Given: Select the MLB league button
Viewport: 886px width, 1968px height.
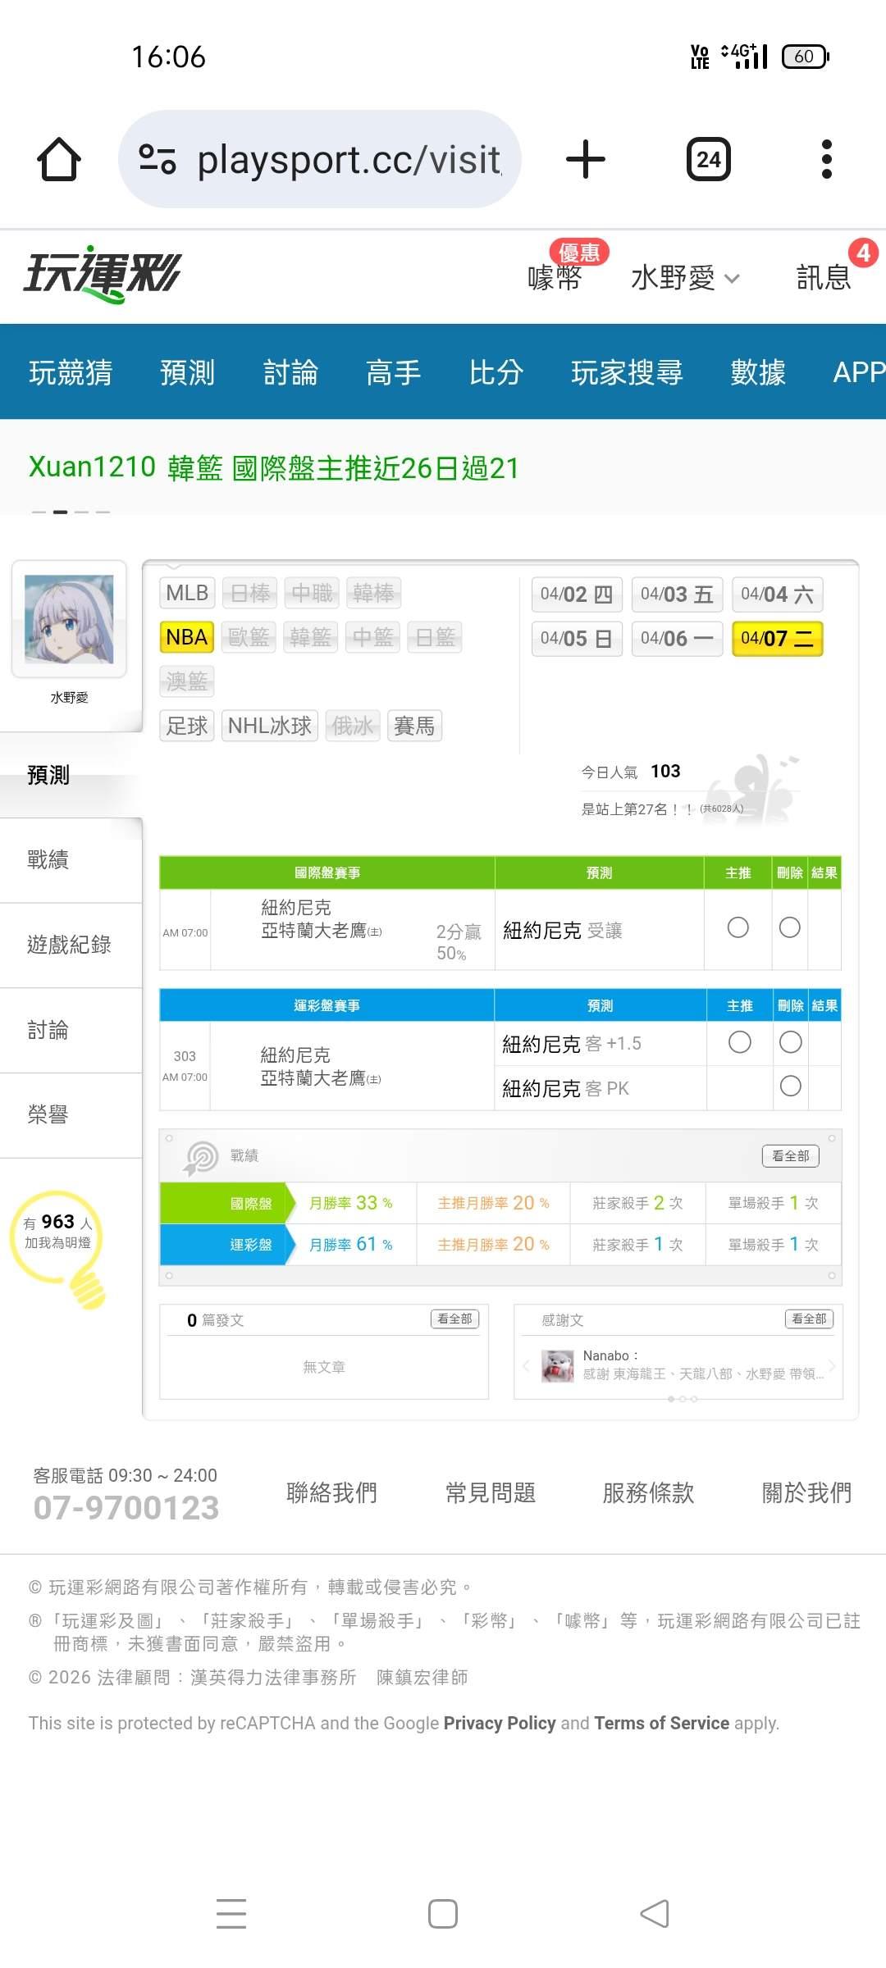Looking at the screenshot, I should click(187, 593).
